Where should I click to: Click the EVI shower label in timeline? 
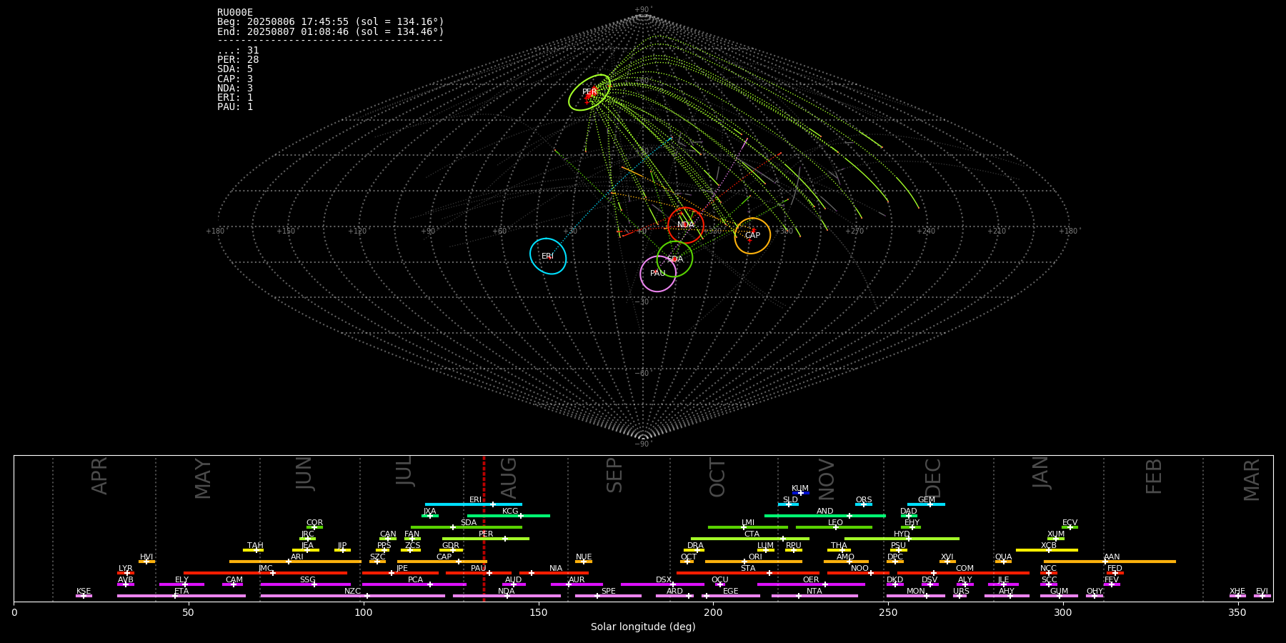pyautogui.click(x=1262, y=591)
